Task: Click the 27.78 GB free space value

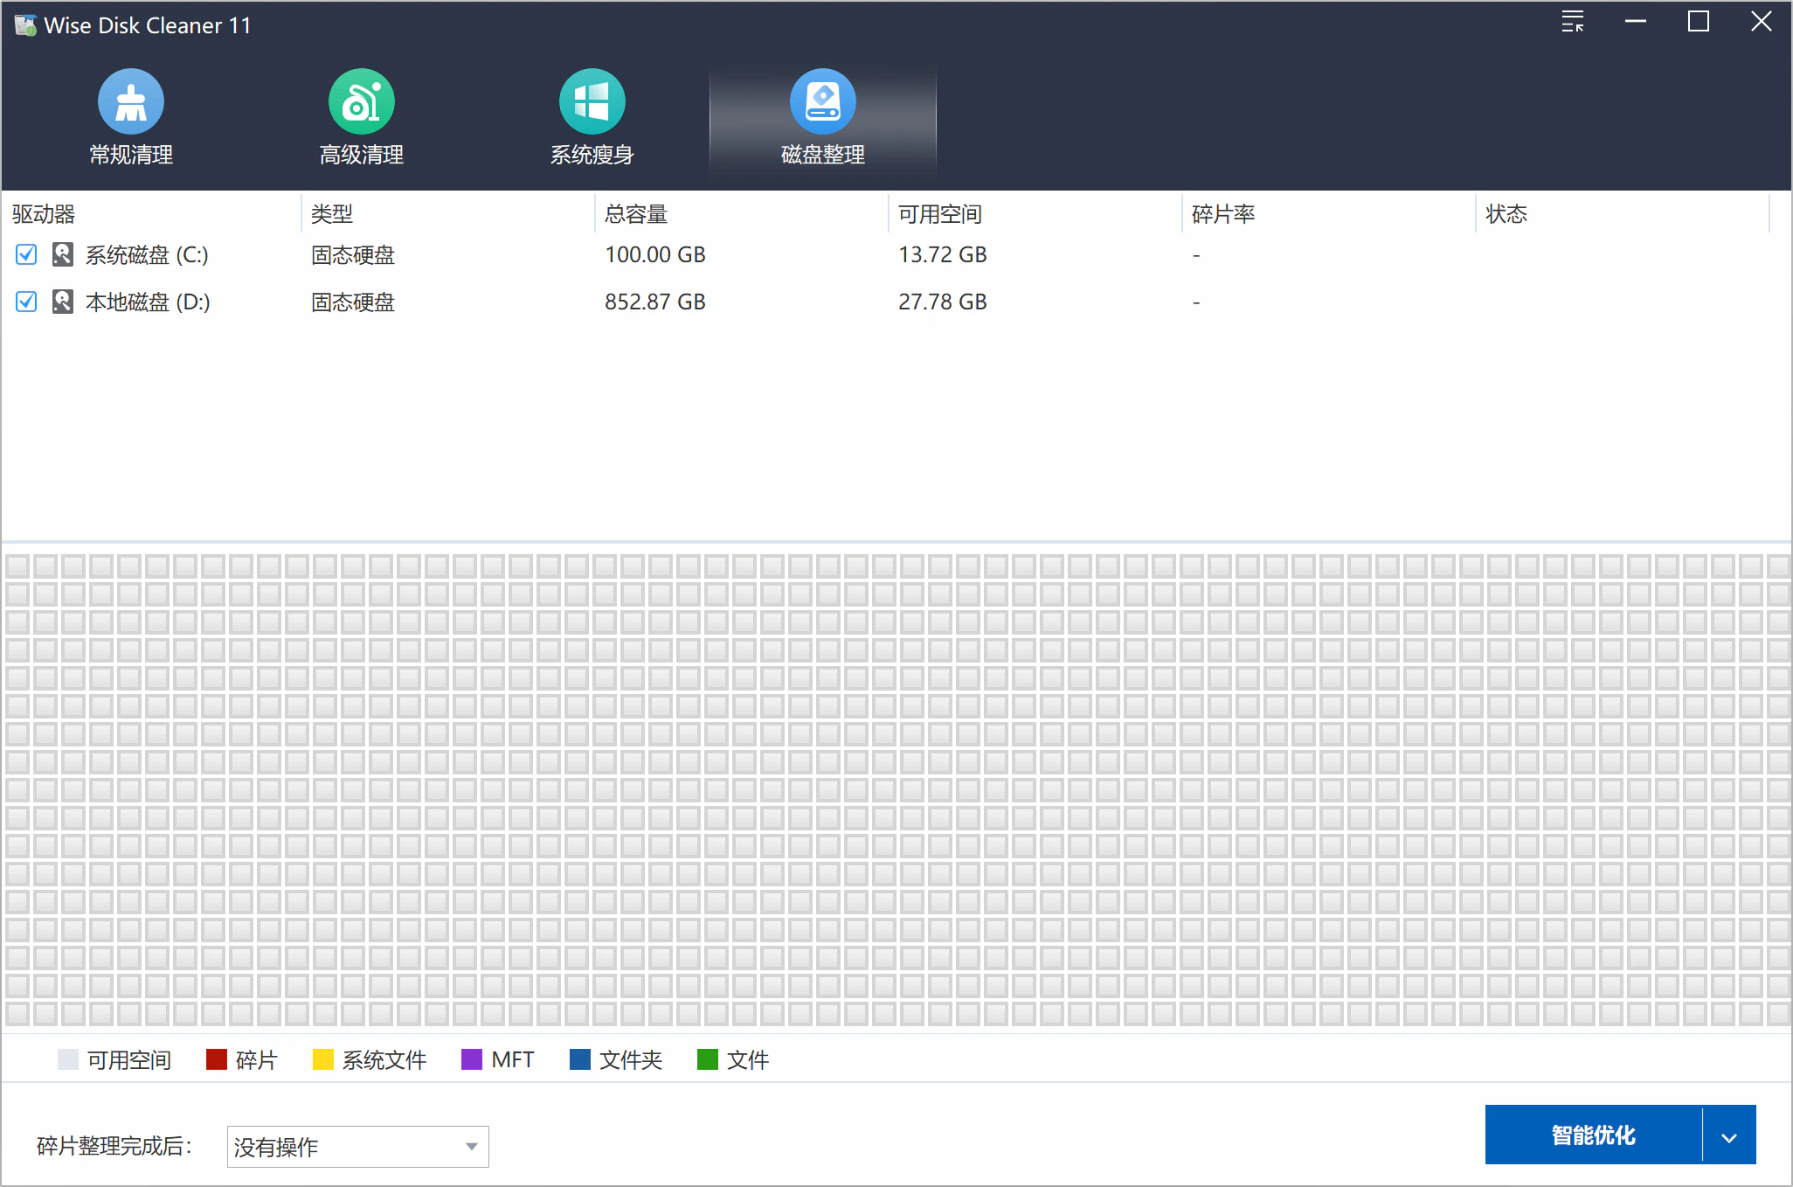Action: pos(943,302)
